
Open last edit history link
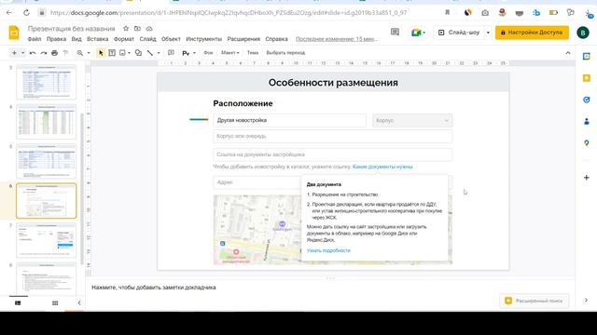[337, 39]
